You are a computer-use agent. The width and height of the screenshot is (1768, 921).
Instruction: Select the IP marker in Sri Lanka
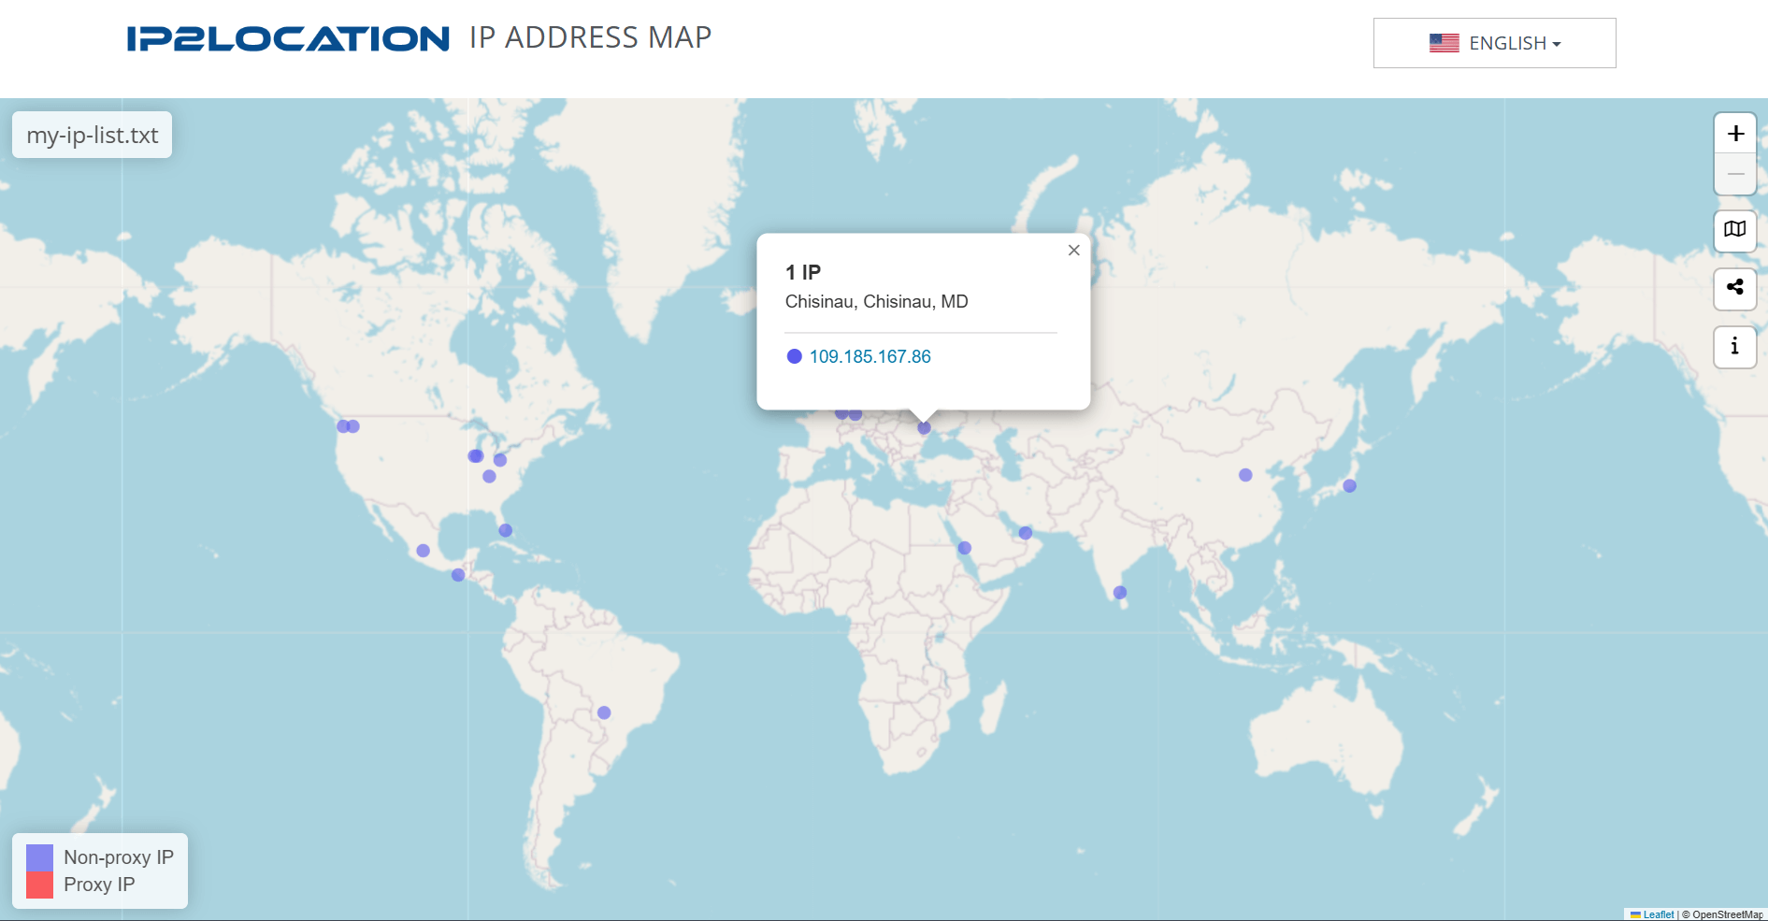[1120, 592]
